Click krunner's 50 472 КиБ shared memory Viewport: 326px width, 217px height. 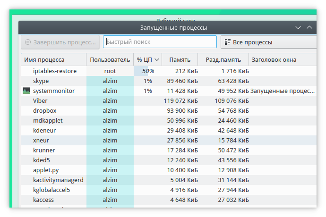(233, 150)
